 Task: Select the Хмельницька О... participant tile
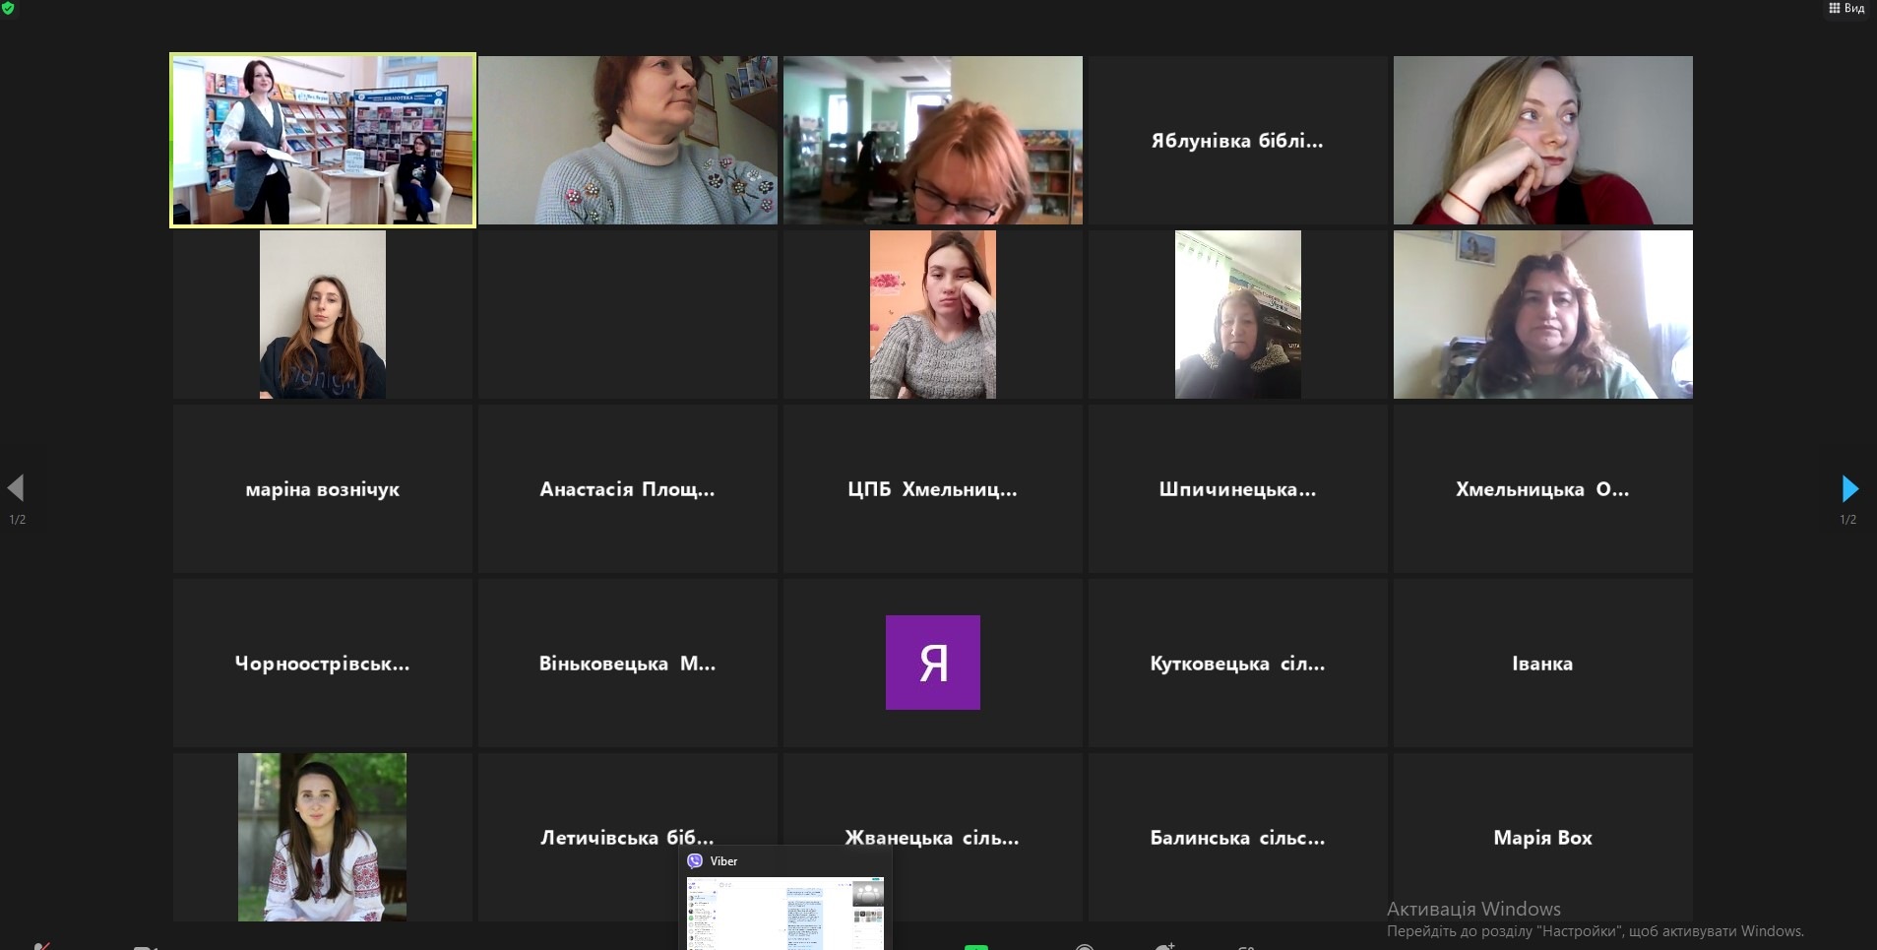tap(1542, 489)
